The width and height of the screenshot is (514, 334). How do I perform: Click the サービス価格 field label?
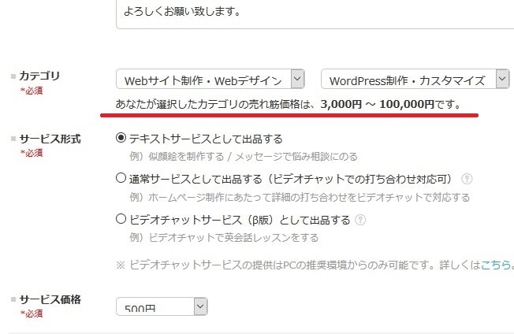coord(50,299)
